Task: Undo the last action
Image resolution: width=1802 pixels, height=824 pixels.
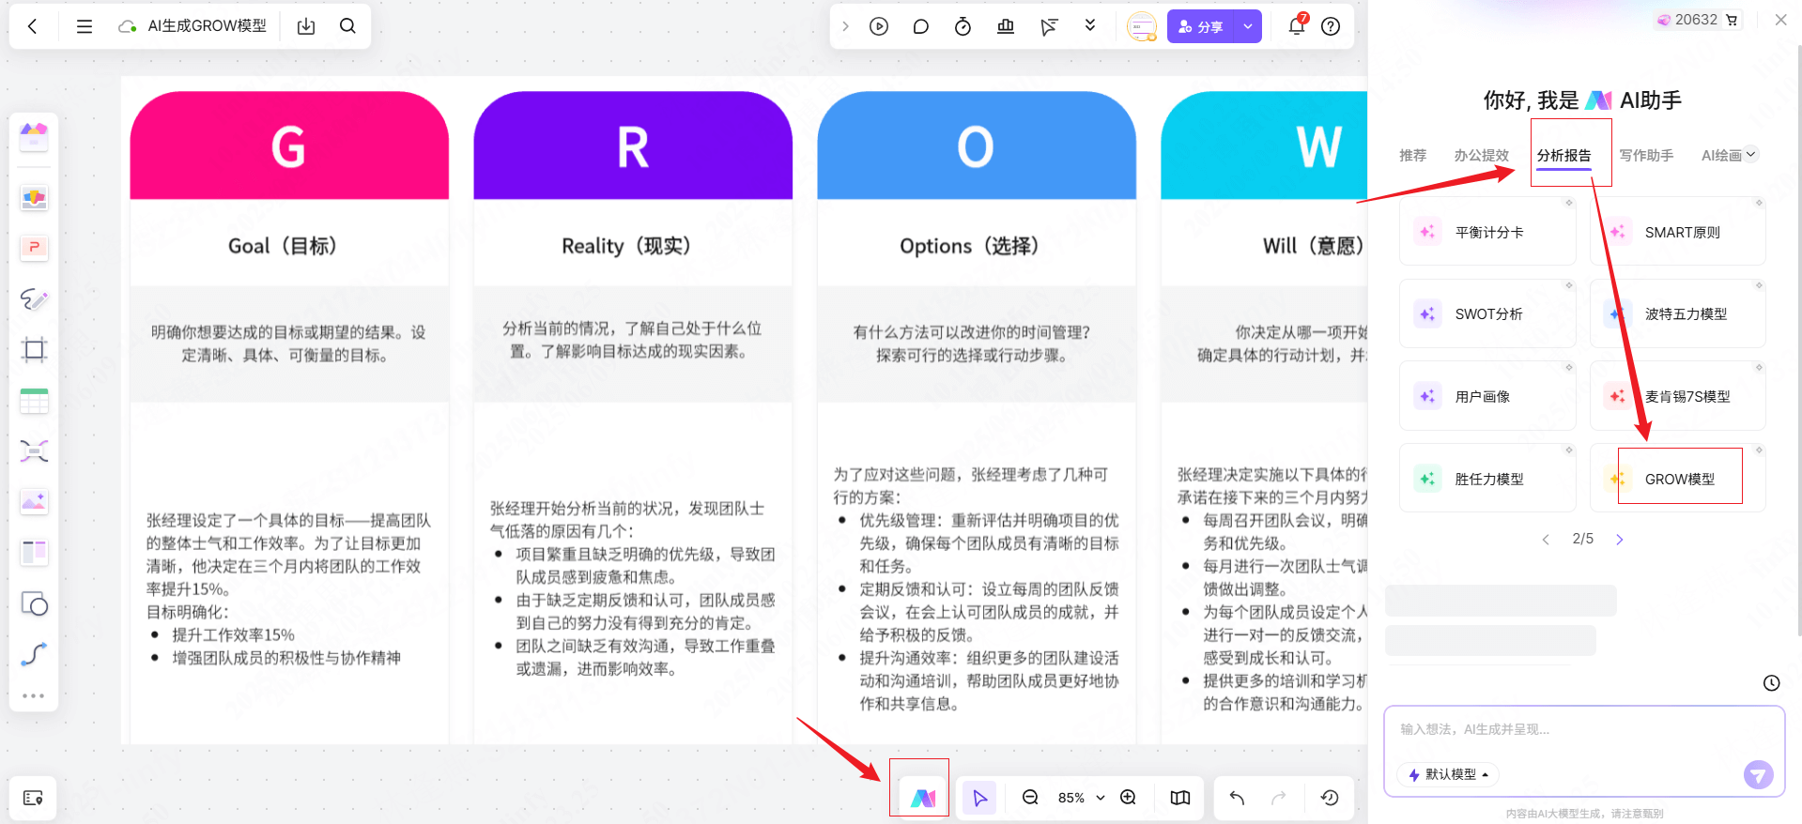Action: pos(1237,798)
